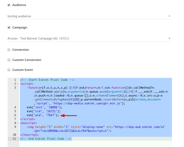
Task: Click line number 7 in the gutter
Action: pos(15,119)
